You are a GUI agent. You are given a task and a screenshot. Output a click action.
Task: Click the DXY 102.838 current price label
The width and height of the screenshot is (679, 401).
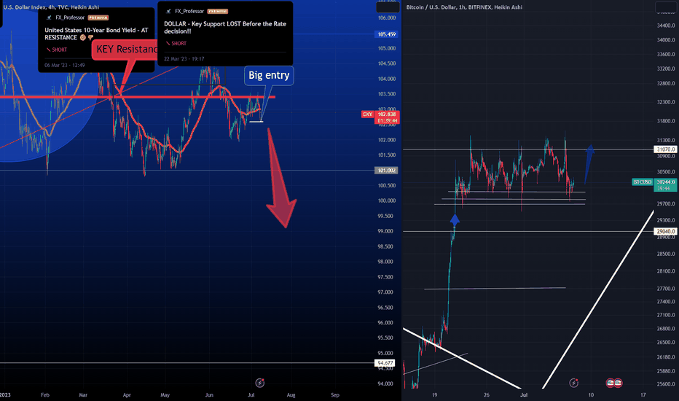click(x=380, y=117)
